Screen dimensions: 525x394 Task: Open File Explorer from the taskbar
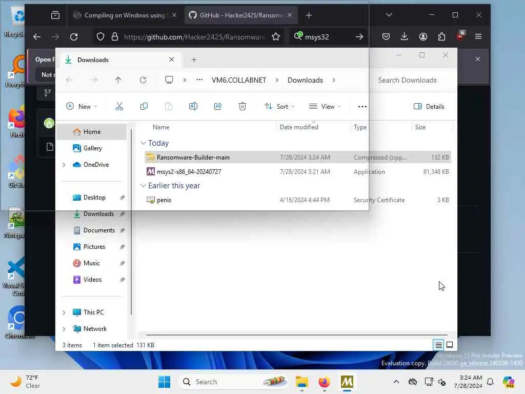(301, 382)
